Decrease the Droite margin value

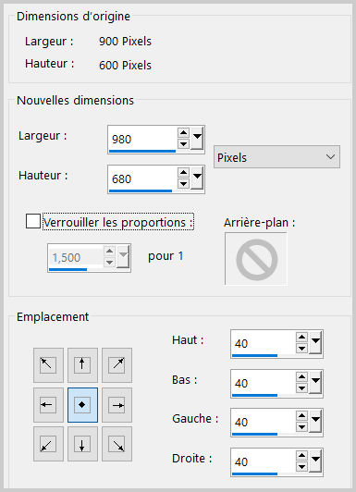[301, 467]
